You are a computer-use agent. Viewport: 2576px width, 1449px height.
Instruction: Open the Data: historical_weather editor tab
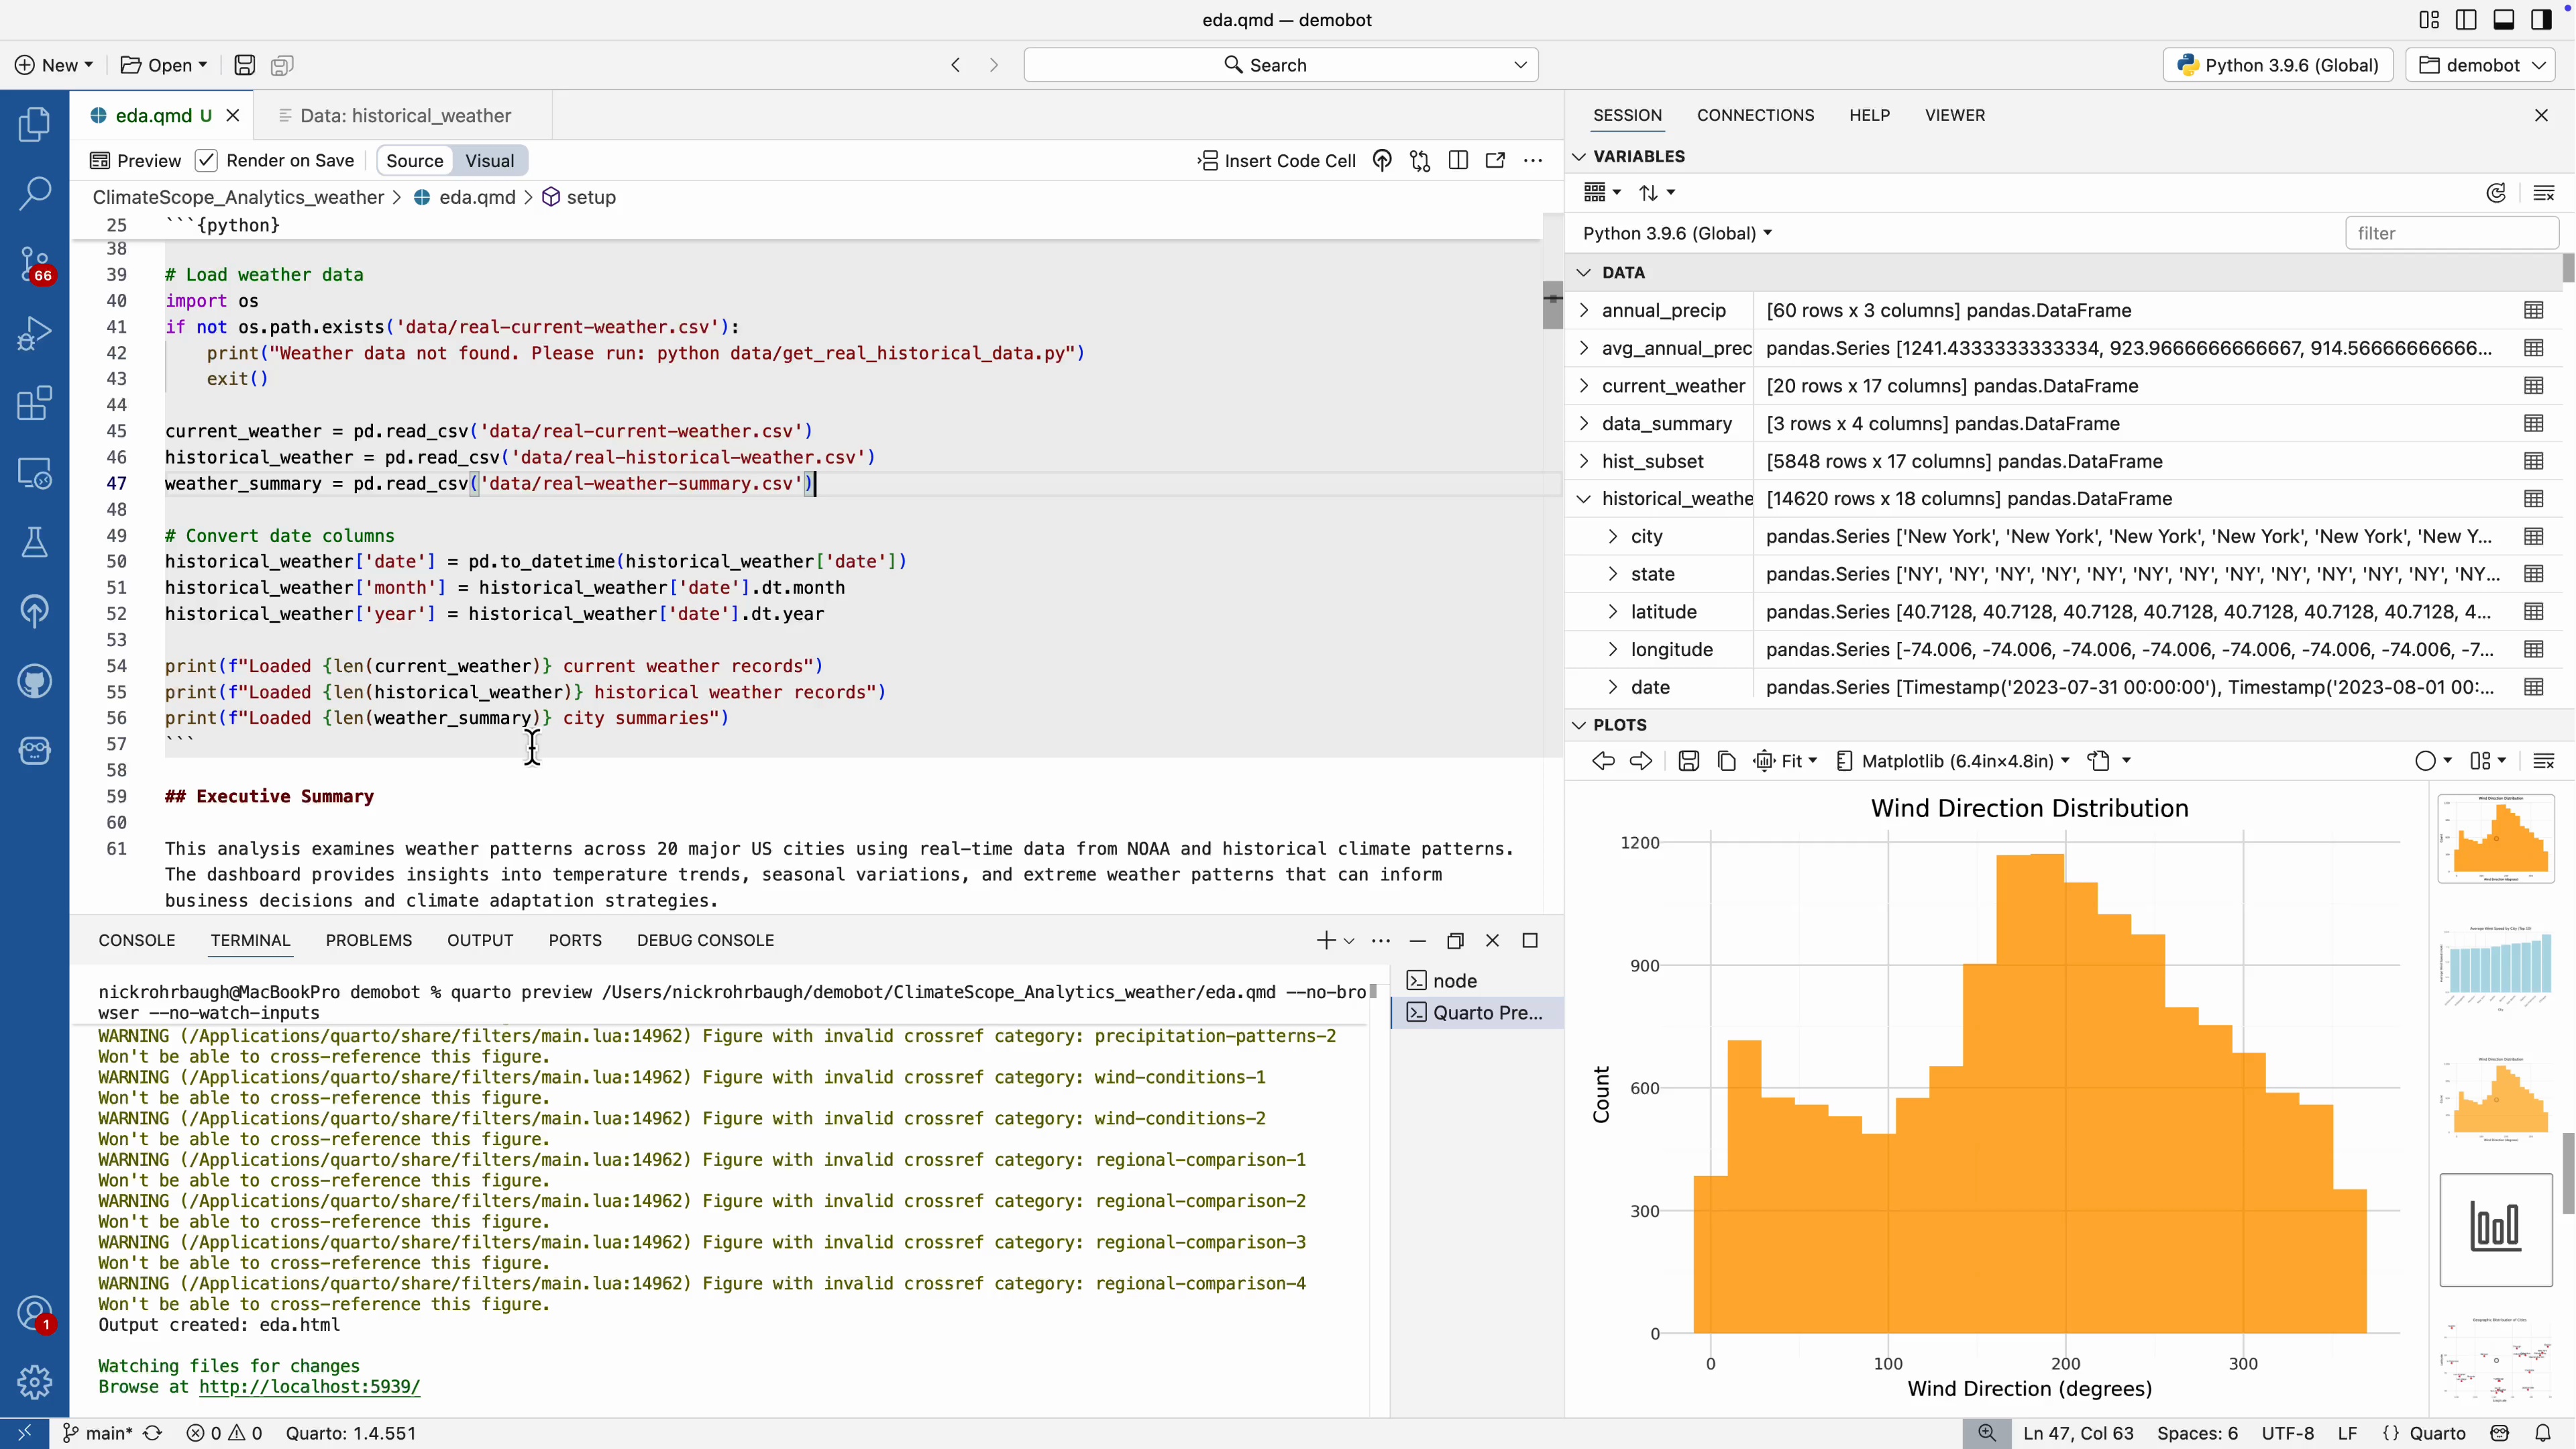(x=405, y=115)
